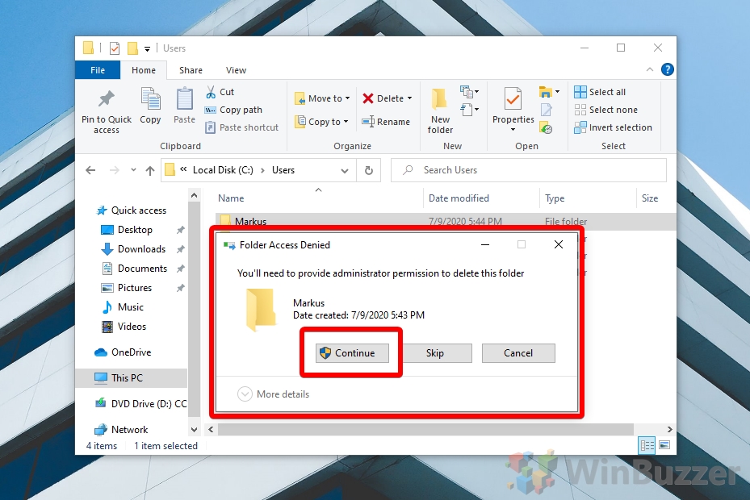Click Invert selection
This screenshot has height=500, width=750.
614,127
